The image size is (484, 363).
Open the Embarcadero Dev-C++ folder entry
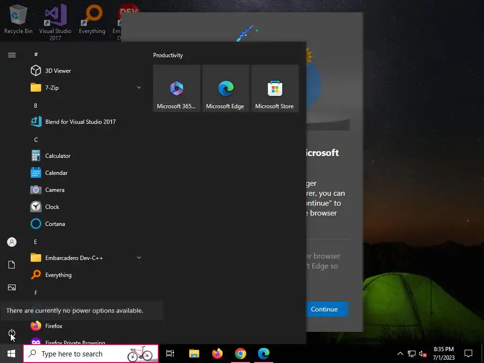tap(86, 258)
